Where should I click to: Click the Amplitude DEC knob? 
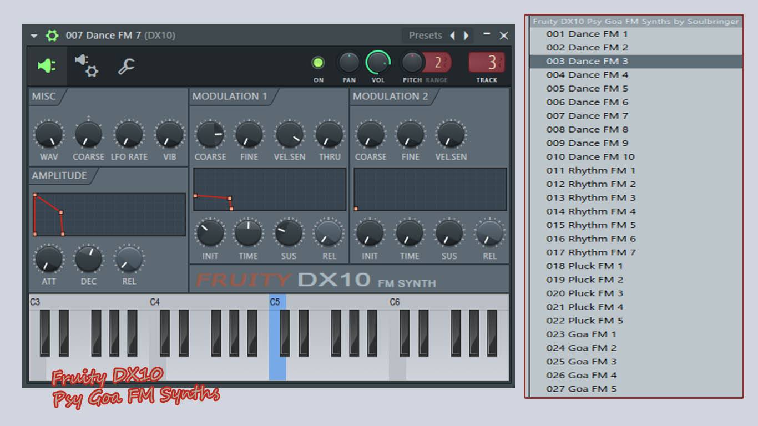(x=89, y=259)
